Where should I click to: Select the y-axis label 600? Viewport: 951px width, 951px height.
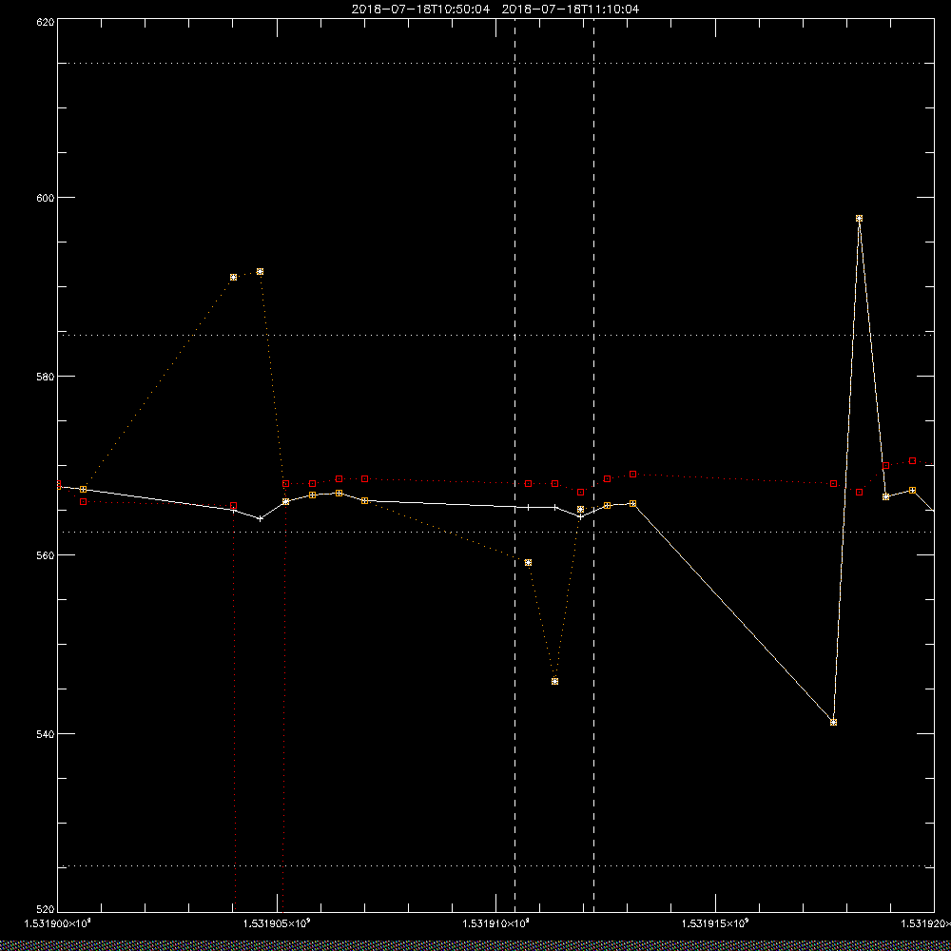click(x=46, y=198)
